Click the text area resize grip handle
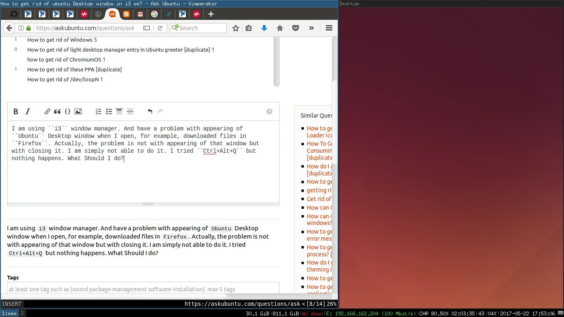Viewport: 564px width, 317px height. (147, 204)
